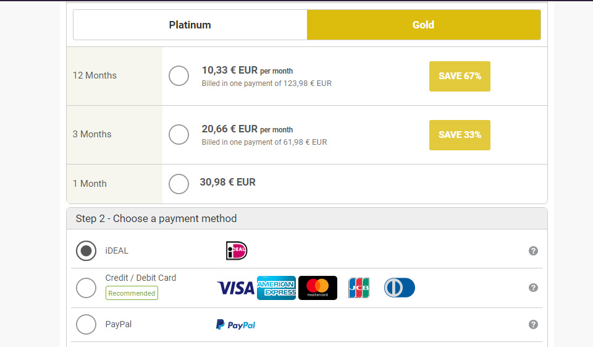Choose the 1 Month plan radio button

click(x=179, y=184)
